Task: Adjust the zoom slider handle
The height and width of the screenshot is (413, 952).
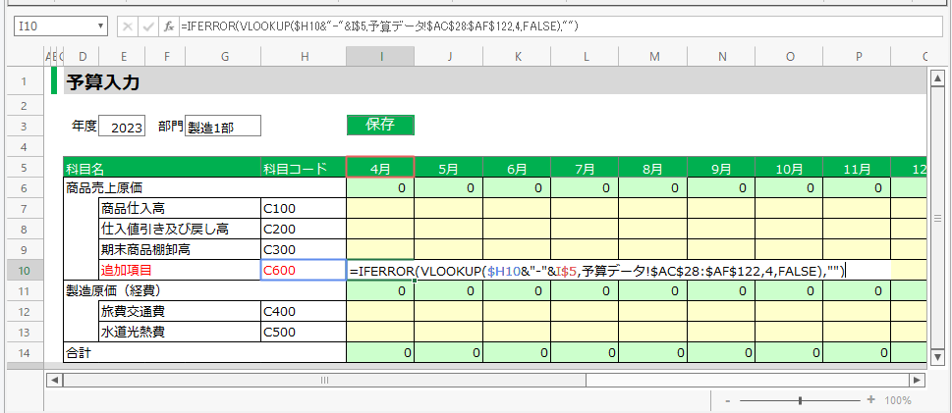Action: coord(801,400)
